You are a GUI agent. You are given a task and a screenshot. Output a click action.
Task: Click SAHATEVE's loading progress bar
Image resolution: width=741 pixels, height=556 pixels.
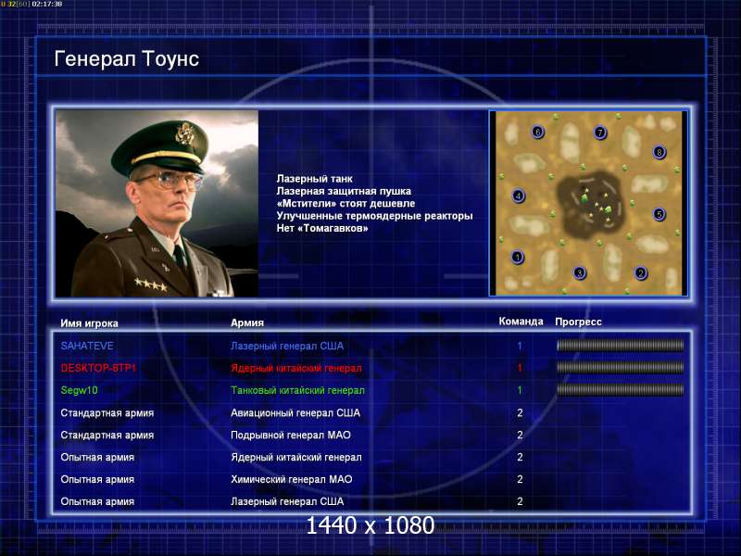click(620, 346)
